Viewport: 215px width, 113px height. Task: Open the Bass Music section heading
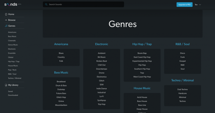click(x=61, y=73)
